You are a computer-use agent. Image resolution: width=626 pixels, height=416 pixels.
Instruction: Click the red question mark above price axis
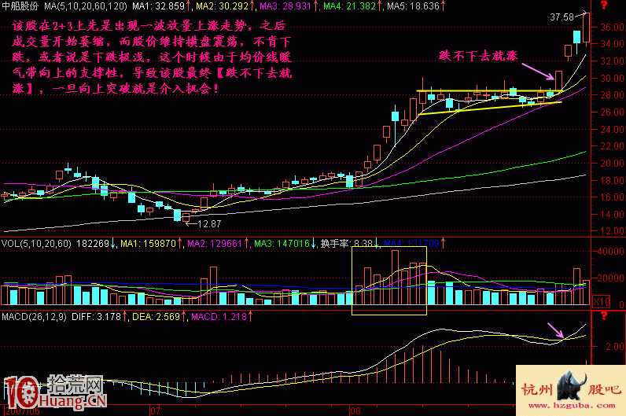(604, 6)
